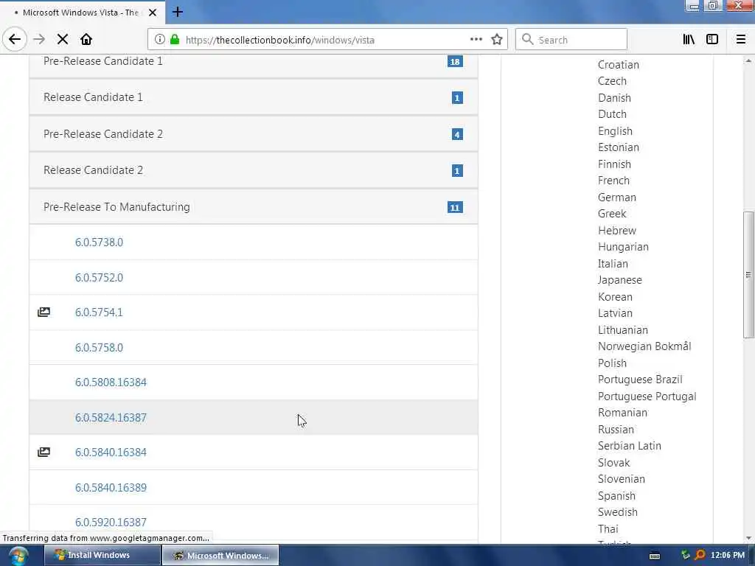Image resolution: width=755 pixels, height=566 pixels.
Task: Click the tray search magnifier icon
Action: [x=700, y=556]
